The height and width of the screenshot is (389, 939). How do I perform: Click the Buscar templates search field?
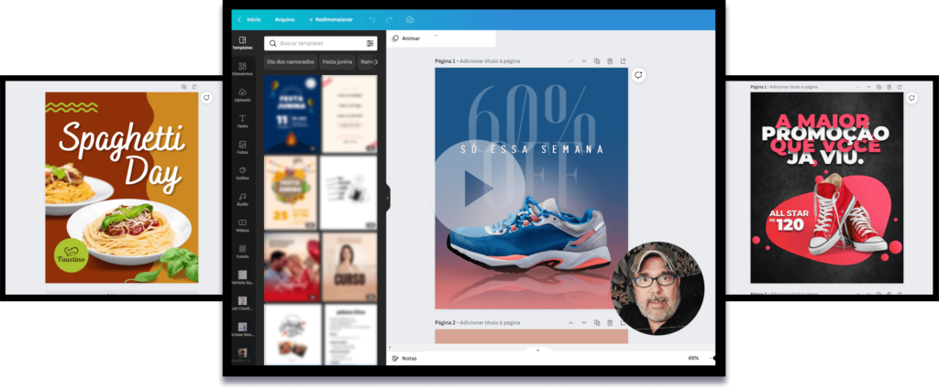316,43
